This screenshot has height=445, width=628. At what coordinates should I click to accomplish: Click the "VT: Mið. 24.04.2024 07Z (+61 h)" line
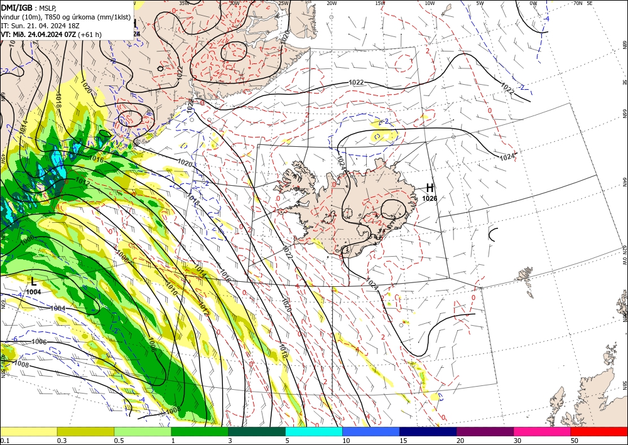[x=51, y=35]
